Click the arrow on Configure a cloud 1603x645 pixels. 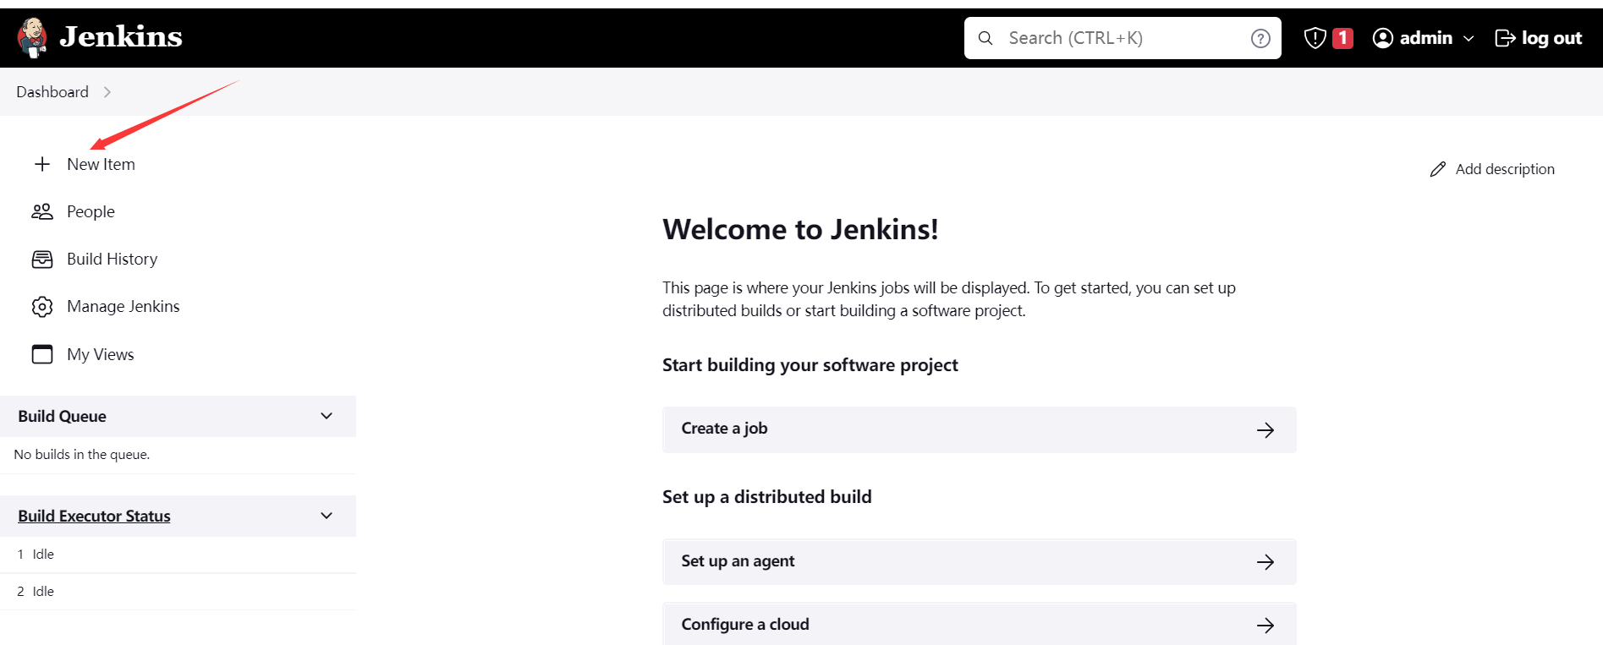click(1265, 626)
